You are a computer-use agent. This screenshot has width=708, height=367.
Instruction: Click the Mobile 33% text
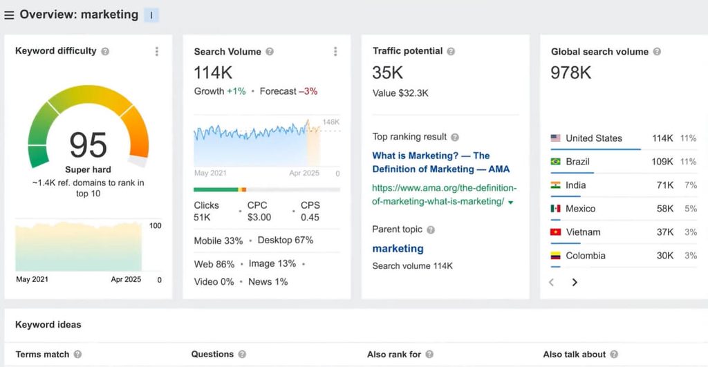(x=218, y=241)
